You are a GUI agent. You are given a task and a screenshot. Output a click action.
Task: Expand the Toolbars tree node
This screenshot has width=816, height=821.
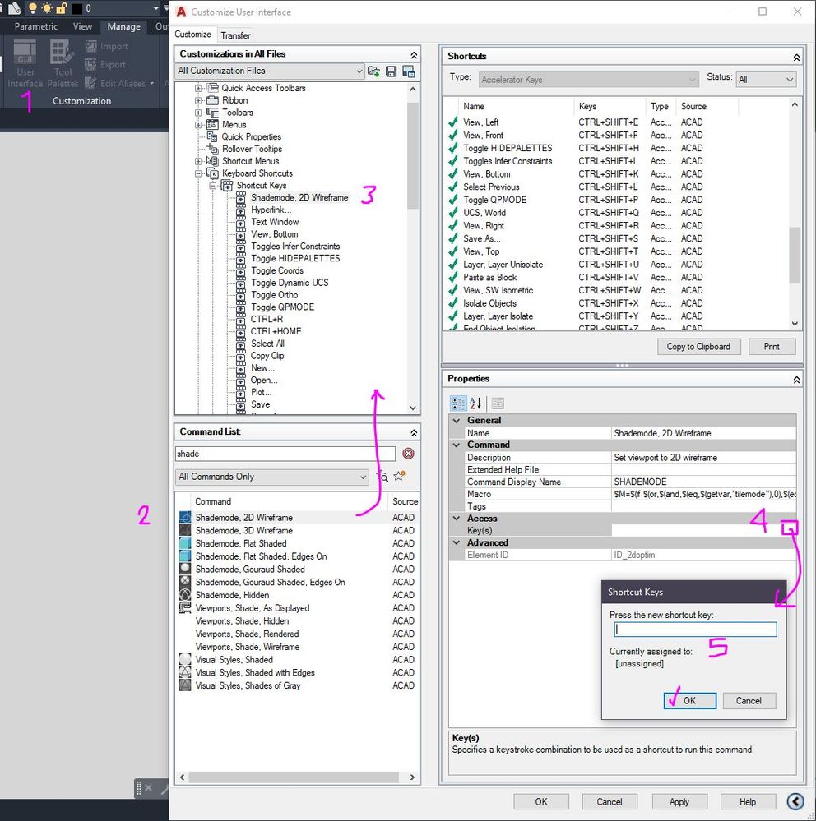[198, 112]
